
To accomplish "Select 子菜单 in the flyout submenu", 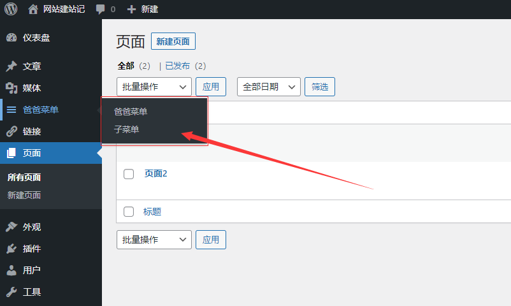I will (126, 129).
